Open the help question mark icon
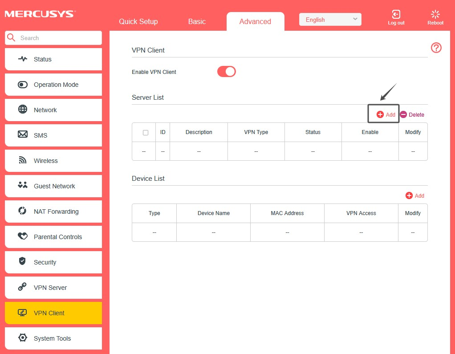The height and width of the screenshot is (354, 455). (x=436, y=48)
